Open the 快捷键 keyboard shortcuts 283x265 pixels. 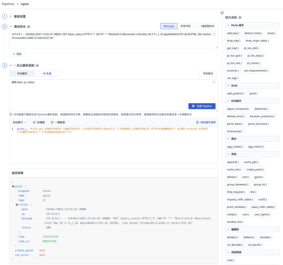pos(38,122)
